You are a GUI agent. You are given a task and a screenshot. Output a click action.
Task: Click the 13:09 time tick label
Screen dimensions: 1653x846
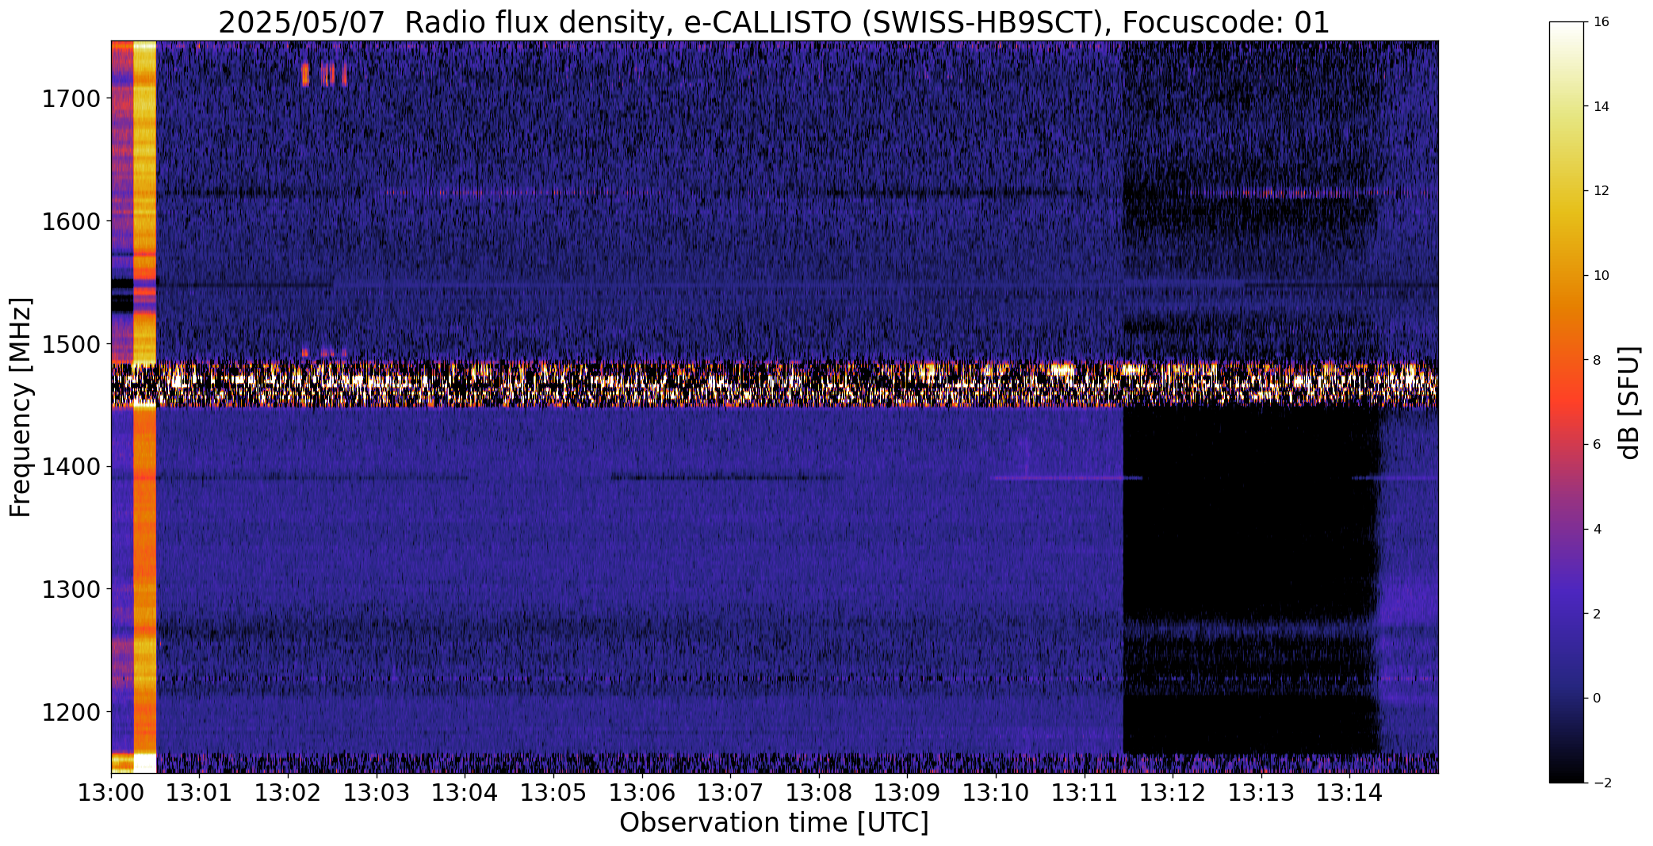[x=908, y=793]
